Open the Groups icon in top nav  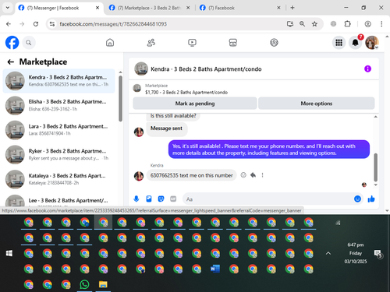274,43
